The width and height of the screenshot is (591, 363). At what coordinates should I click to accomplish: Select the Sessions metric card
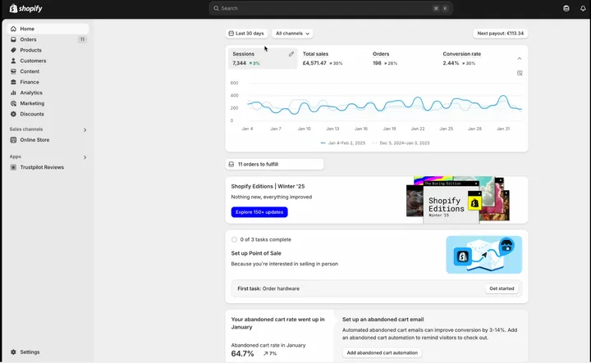pos(263,58)
